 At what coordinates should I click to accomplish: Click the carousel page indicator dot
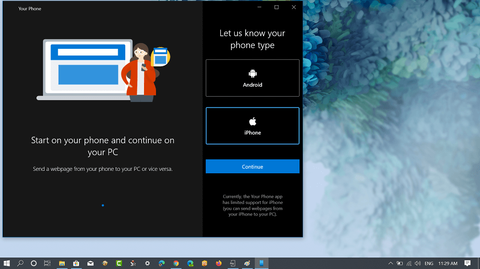pyautogui.click(x=103, y=205)
